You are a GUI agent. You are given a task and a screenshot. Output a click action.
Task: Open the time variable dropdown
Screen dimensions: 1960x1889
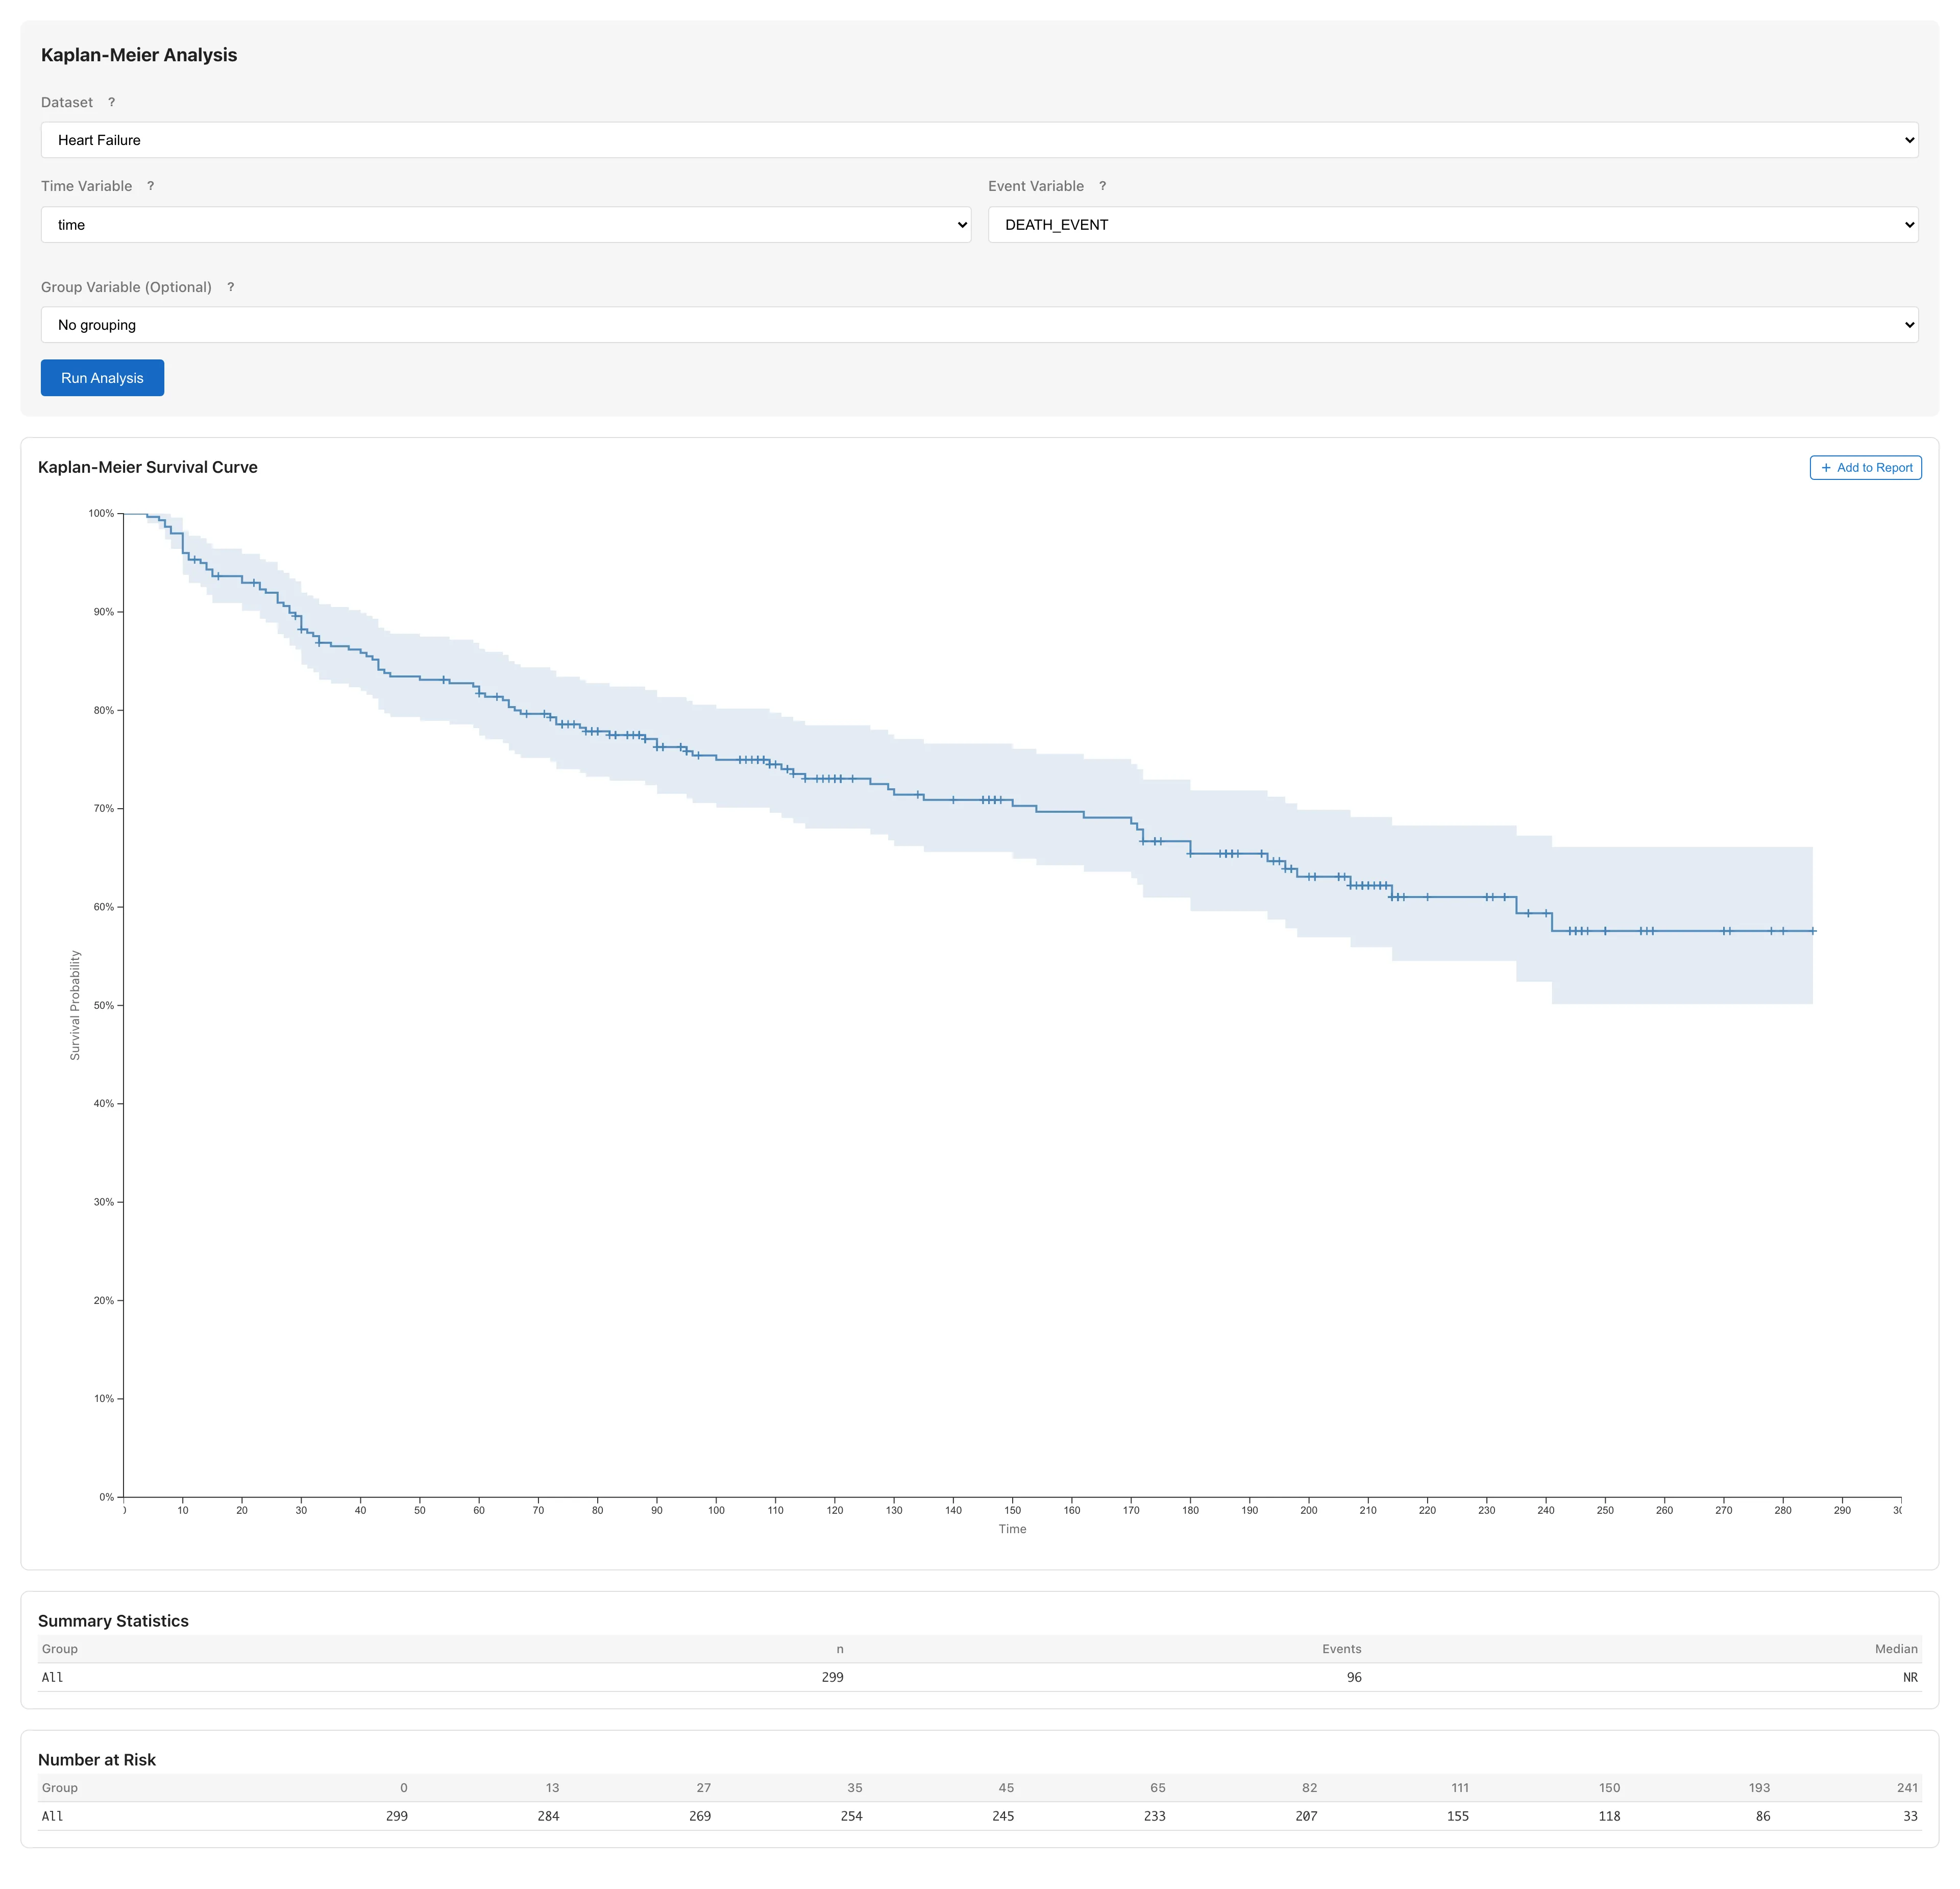tap(505, 225)
